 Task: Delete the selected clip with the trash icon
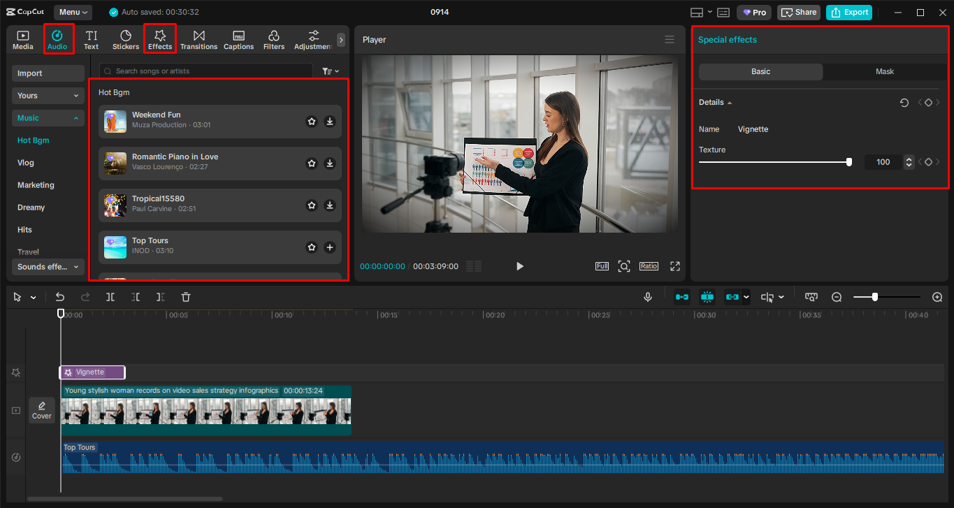[x=185, y=296]
